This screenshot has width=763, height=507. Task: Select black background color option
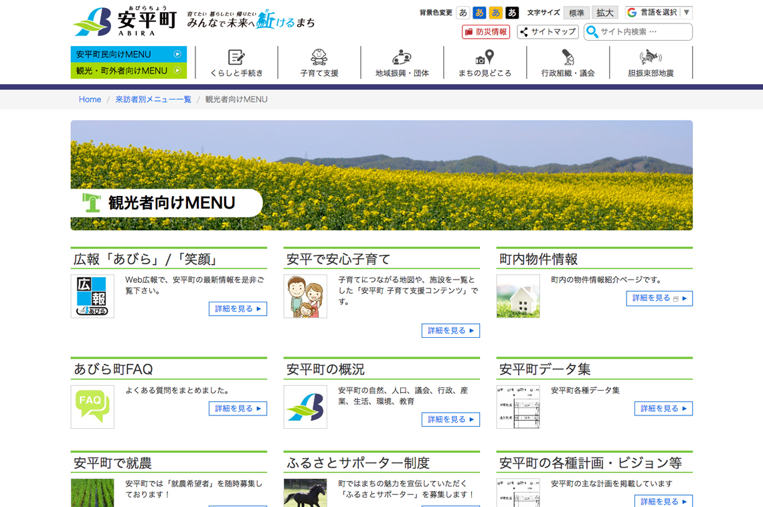click(x=512, y=13)
